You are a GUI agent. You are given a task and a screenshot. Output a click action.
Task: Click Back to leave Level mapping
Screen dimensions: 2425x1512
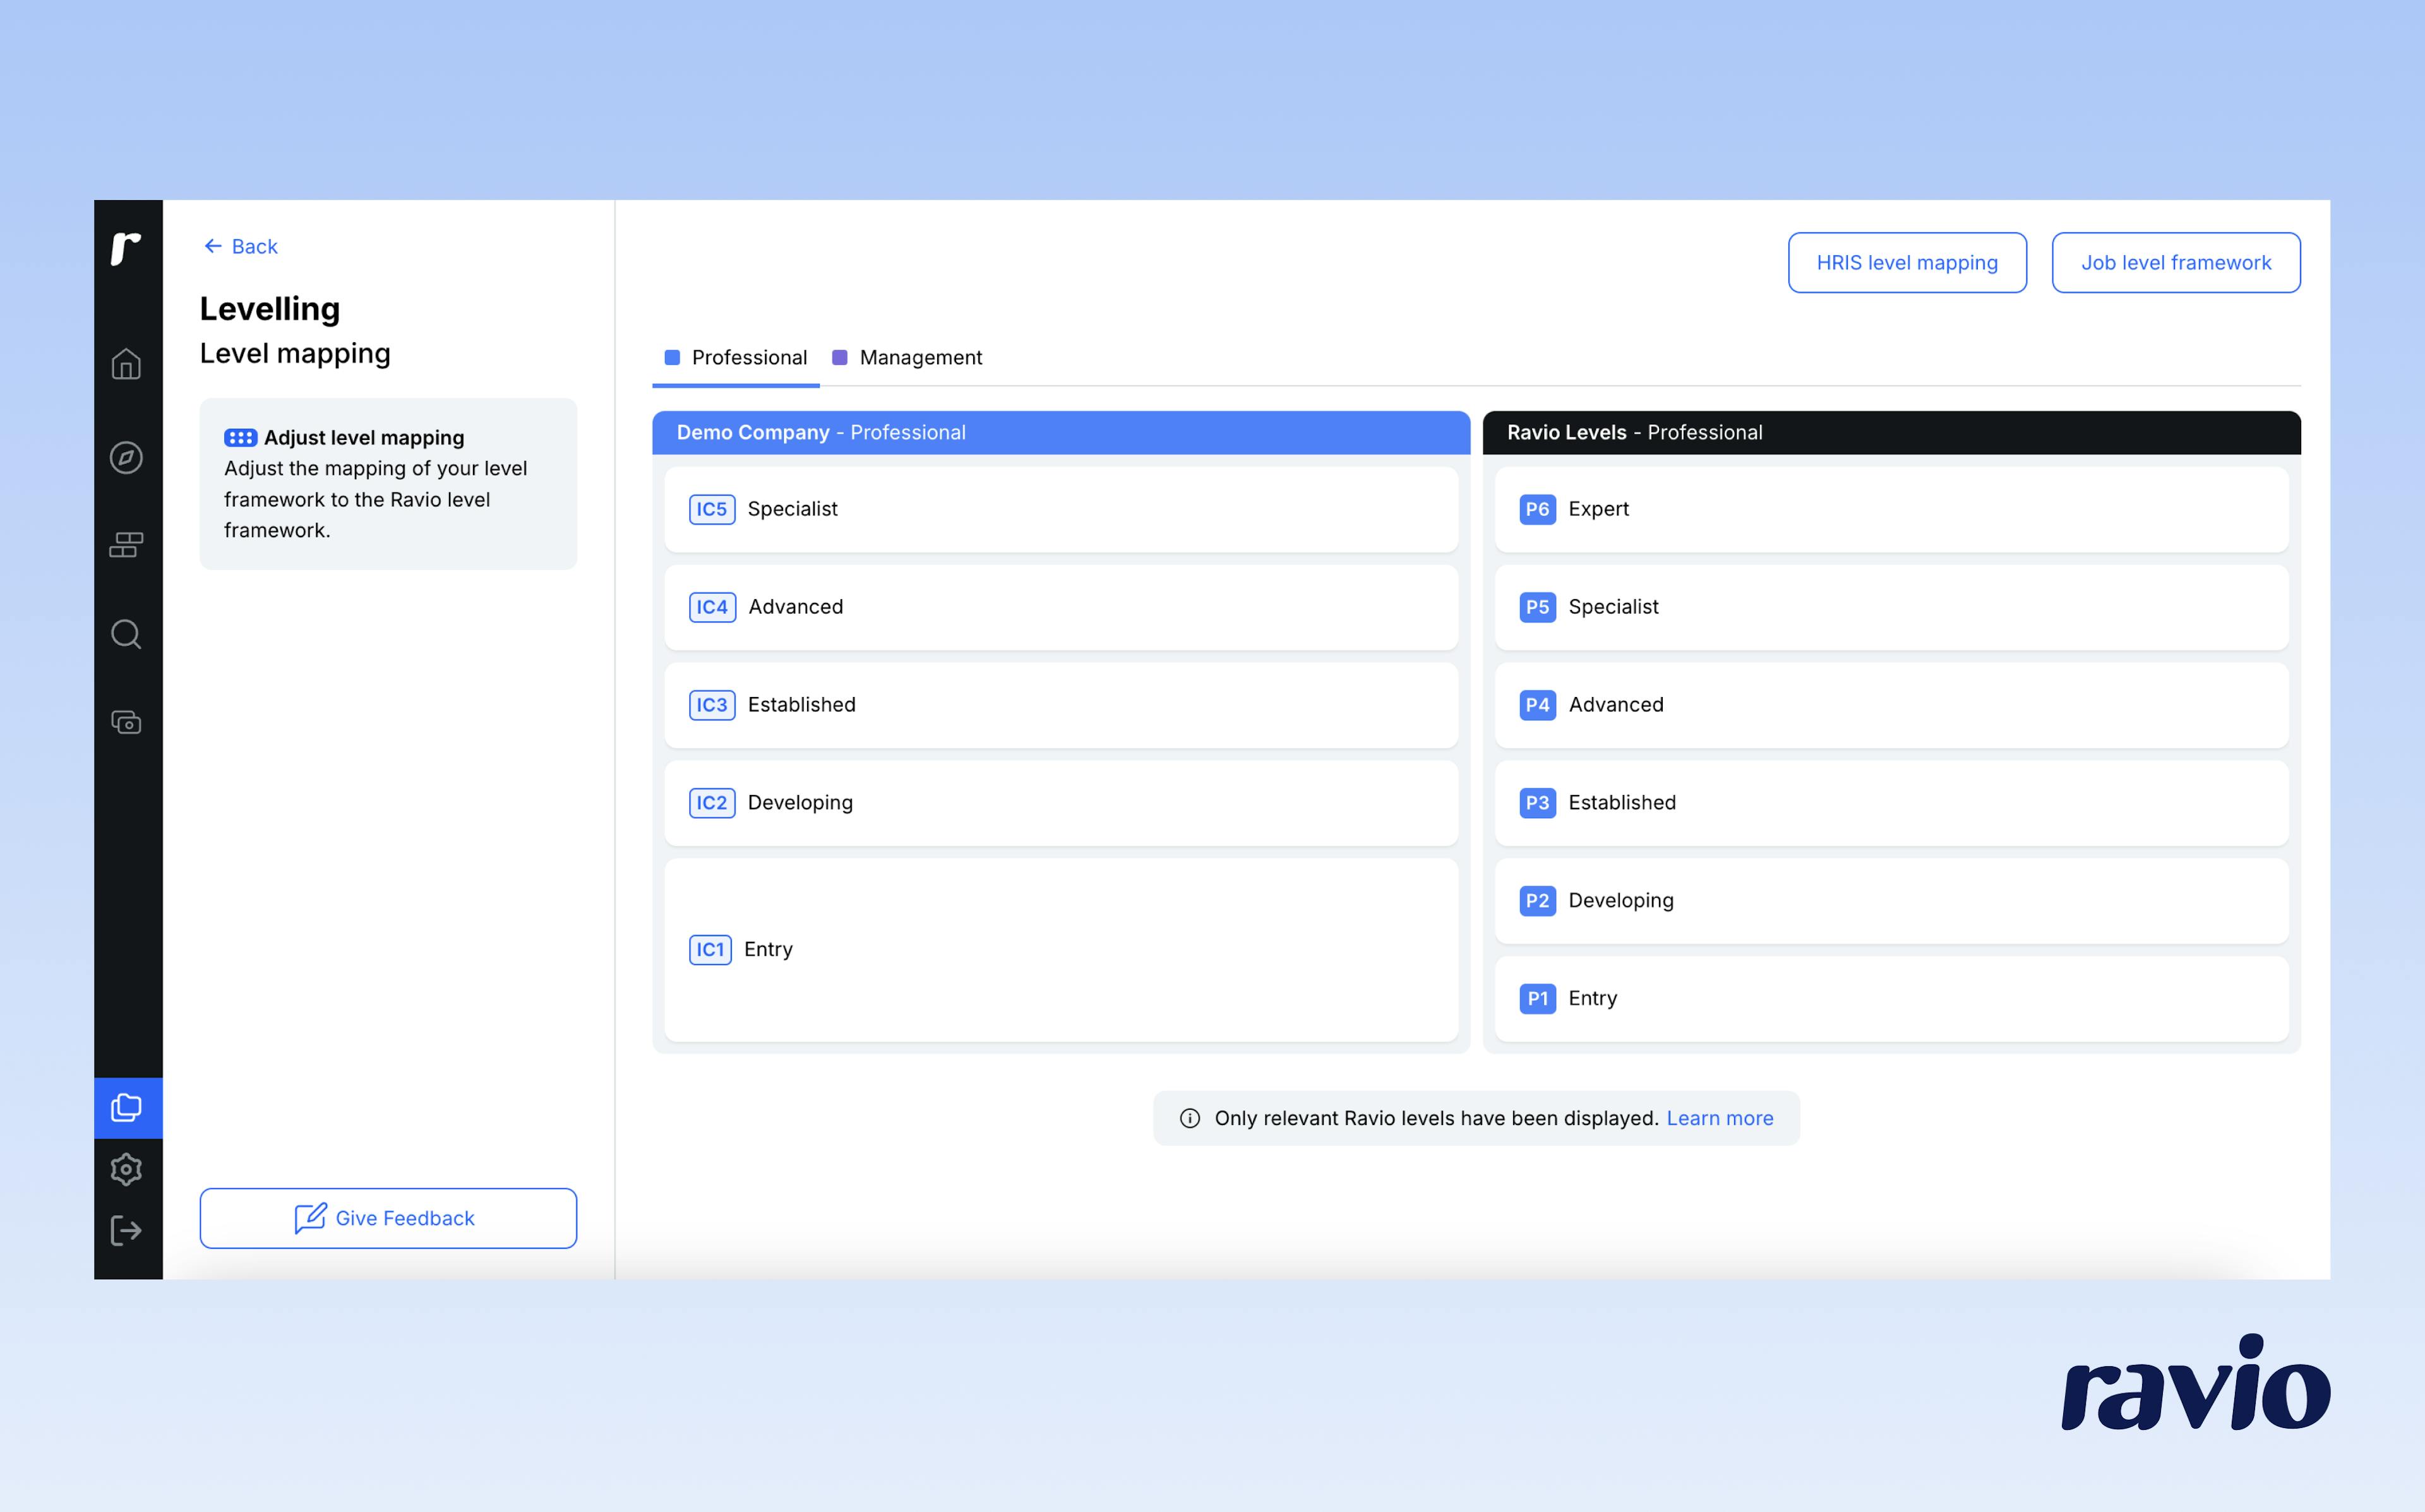coord(240,246)
